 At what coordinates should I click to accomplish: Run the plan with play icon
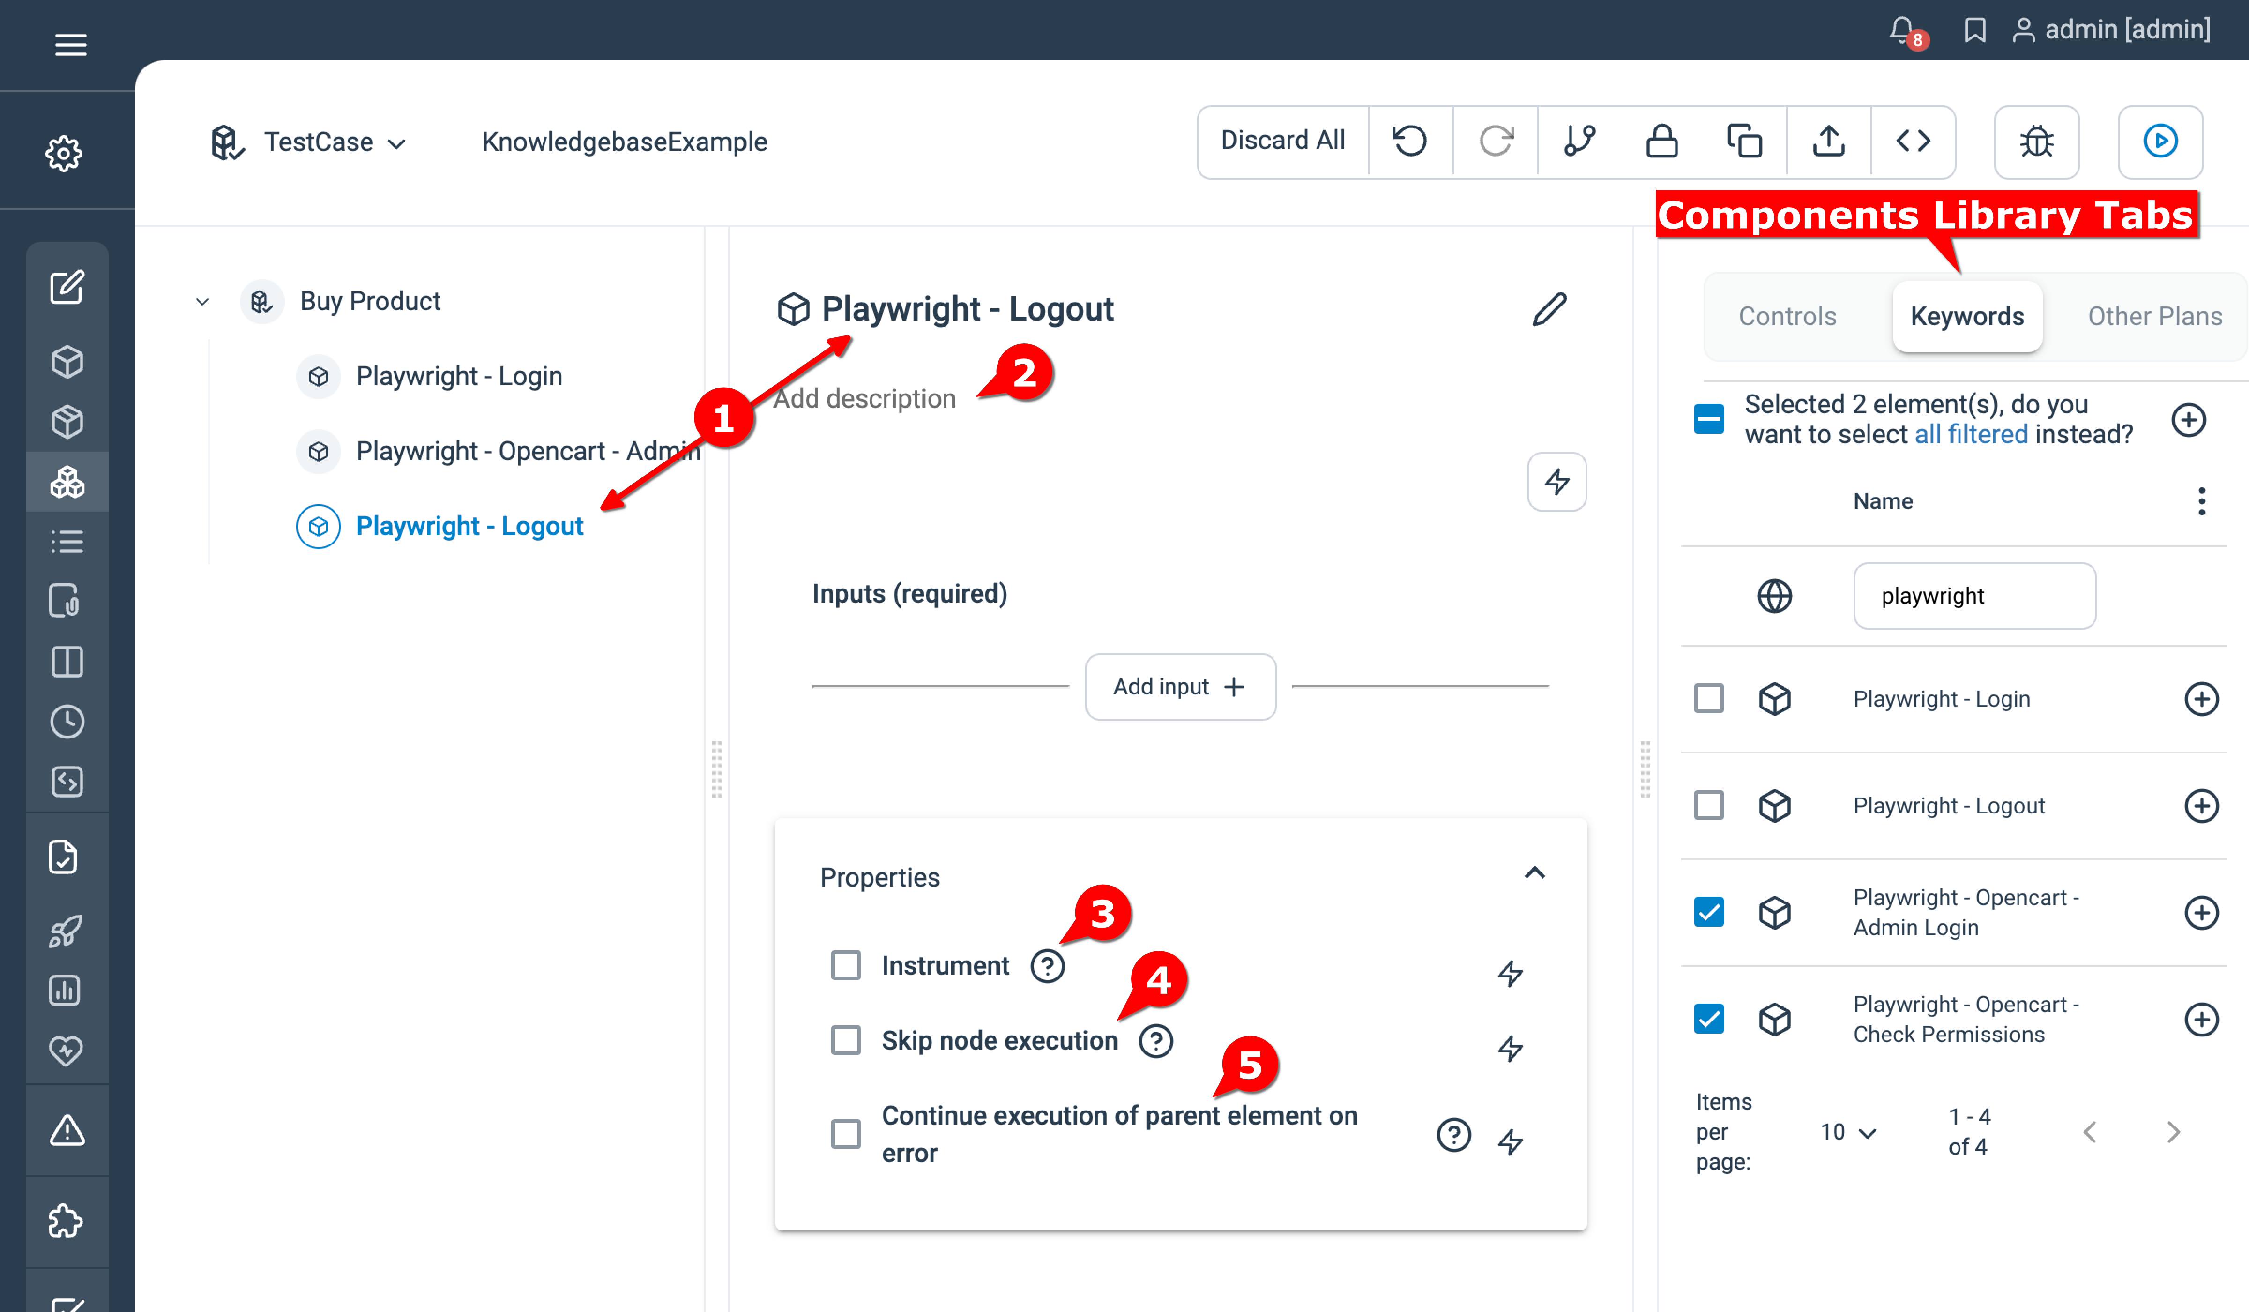(x=2160, y=141)
